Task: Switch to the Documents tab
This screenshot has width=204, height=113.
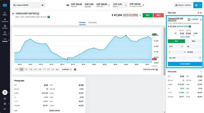Action: click(x=93, y=22)
